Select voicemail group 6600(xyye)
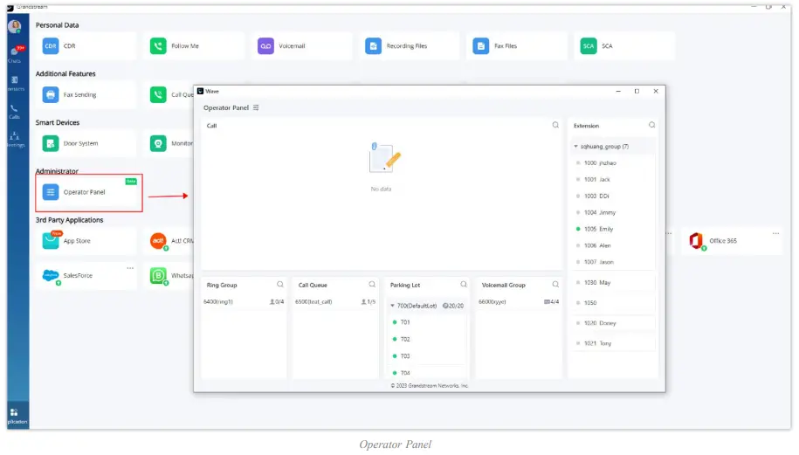This screenshot has width=799, height=455. tap(519, 301)
